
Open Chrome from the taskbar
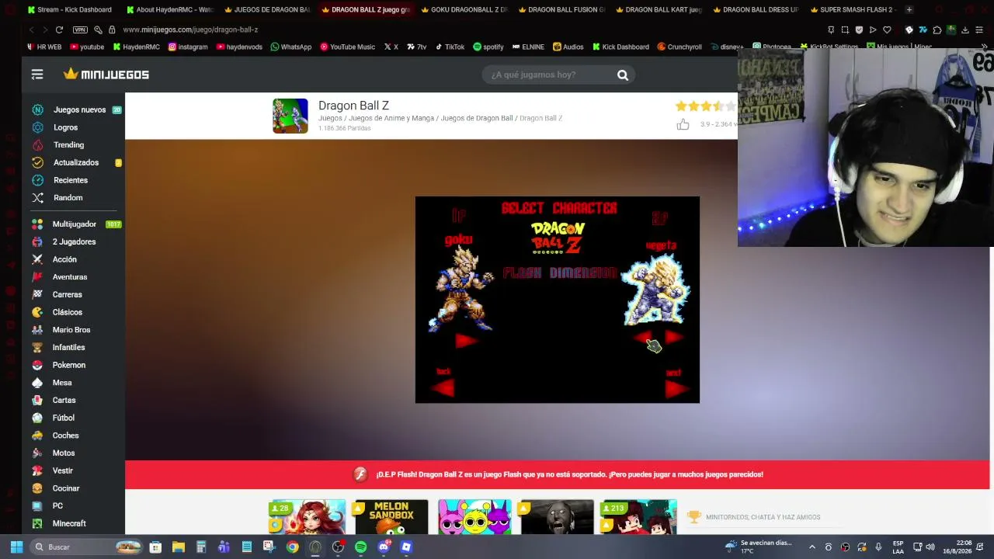[x=292, y=547]
